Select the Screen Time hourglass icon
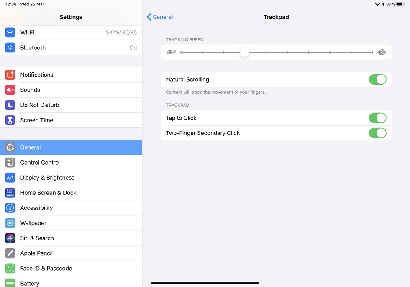This screenshot has height=287, width=410. pos(10,120)
